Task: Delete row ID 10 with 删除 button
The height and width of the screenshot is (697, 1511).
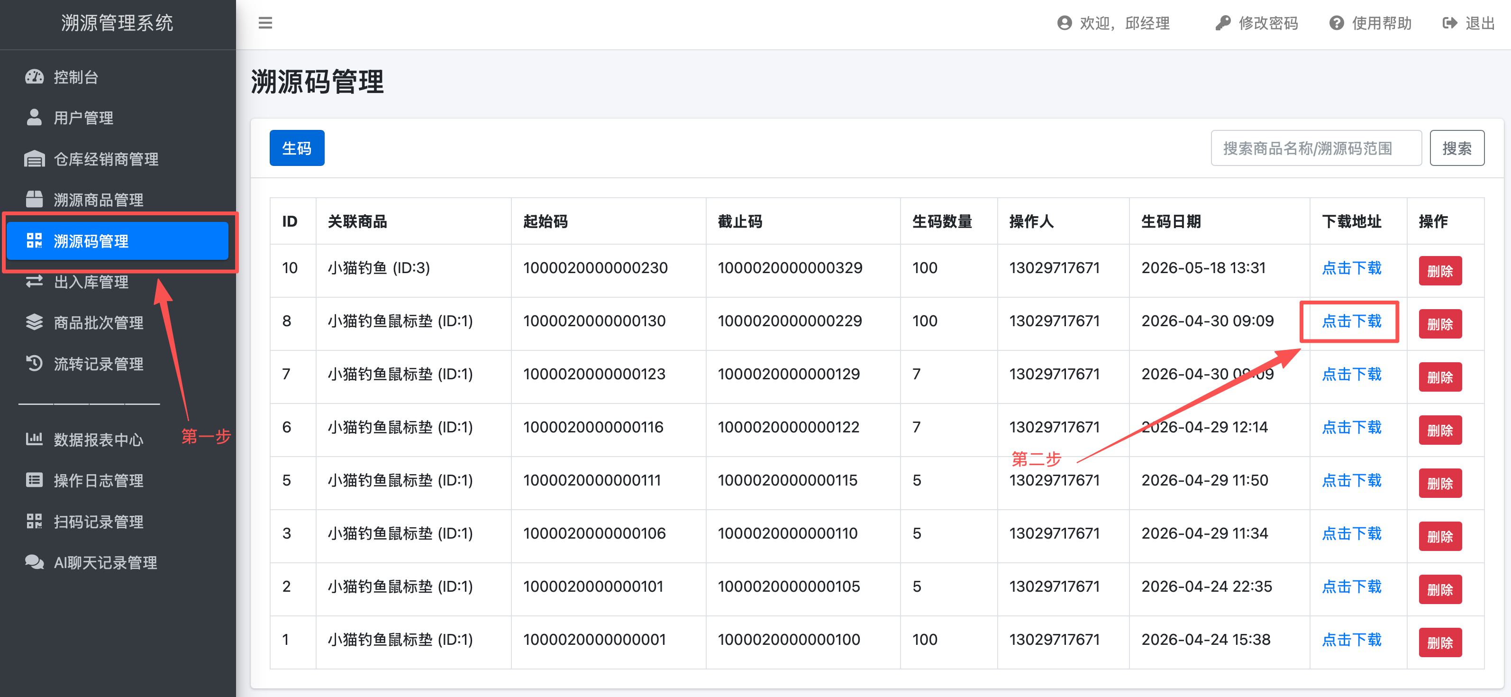Action: (x=1440, y=270)
